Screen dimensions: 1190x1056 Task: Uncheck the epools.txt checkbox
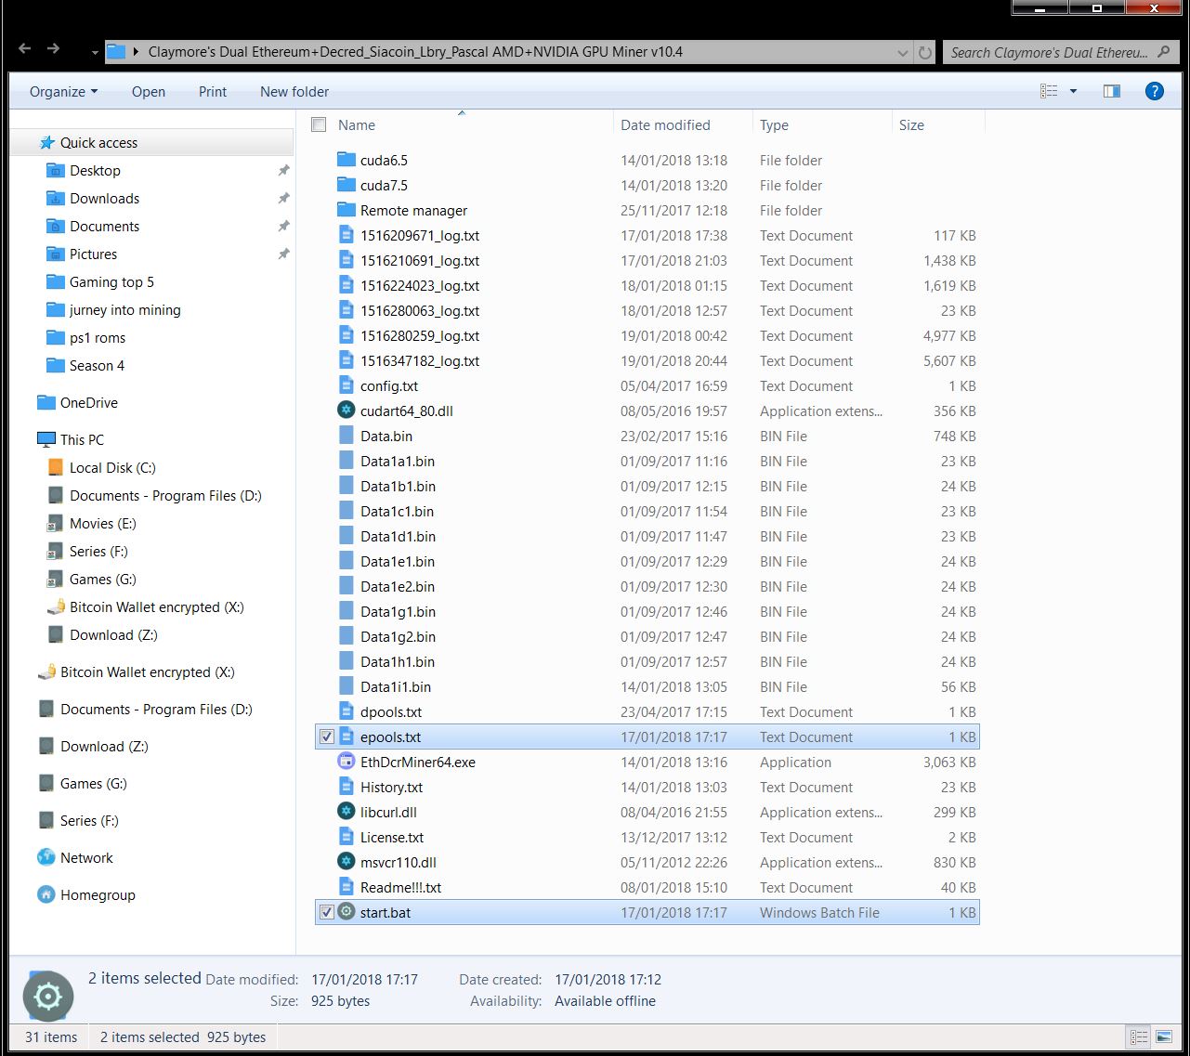click(326, 737)
